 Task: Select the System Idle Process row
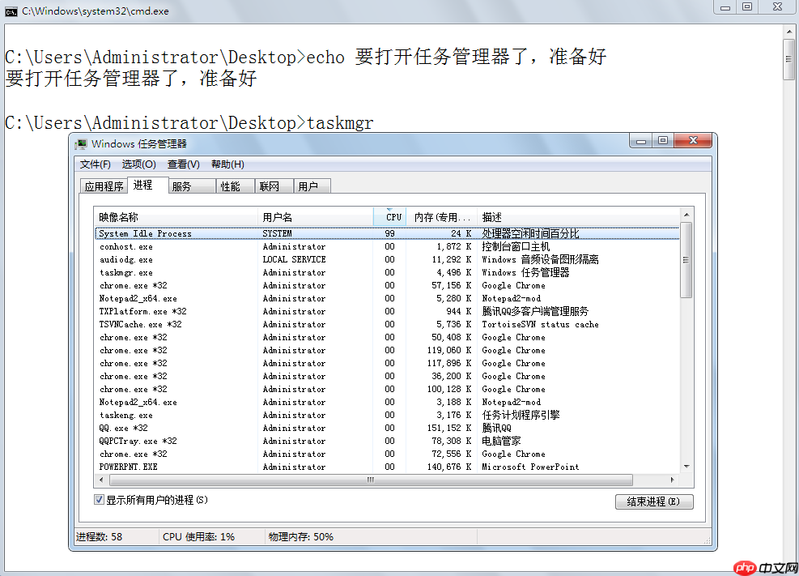(x=387, y=233)
